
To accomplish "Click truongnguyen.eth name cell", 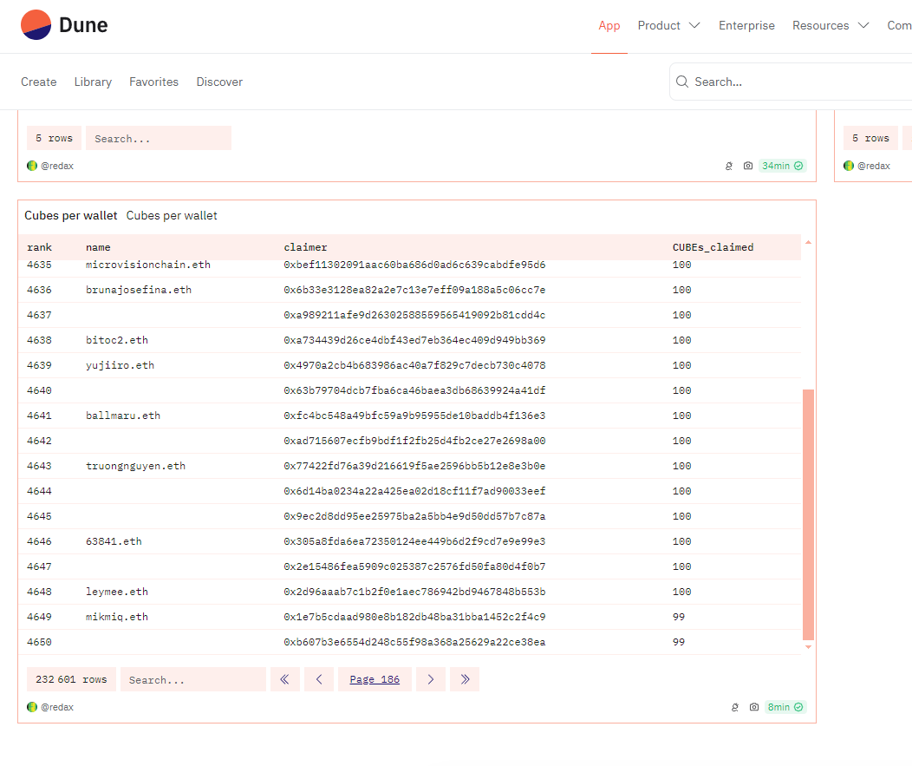I will click(135, 466).
